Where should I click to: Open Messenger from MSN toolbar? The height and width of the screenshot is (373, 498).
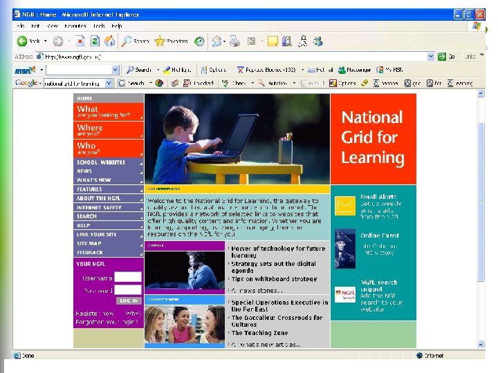[x=354, y=70]
